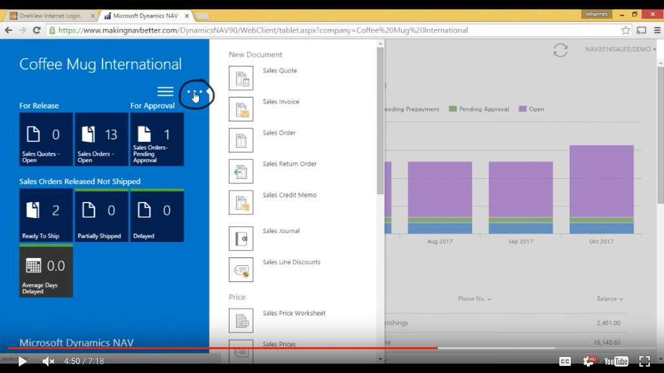The image size is (664, 373).
Task: Open Sales Orders-Pending Approval tile
Action: pos(157,139)
